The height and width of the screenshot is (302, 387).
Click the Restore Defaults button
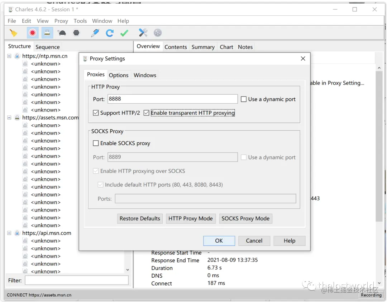[140, 219]
